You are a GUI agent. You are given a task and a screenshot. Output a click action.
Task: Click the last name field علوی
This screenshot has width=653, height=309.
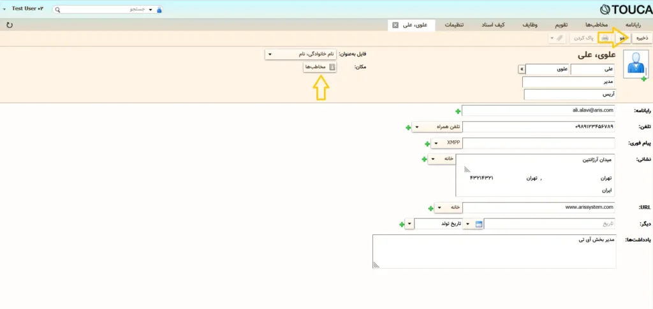(548, 69)
